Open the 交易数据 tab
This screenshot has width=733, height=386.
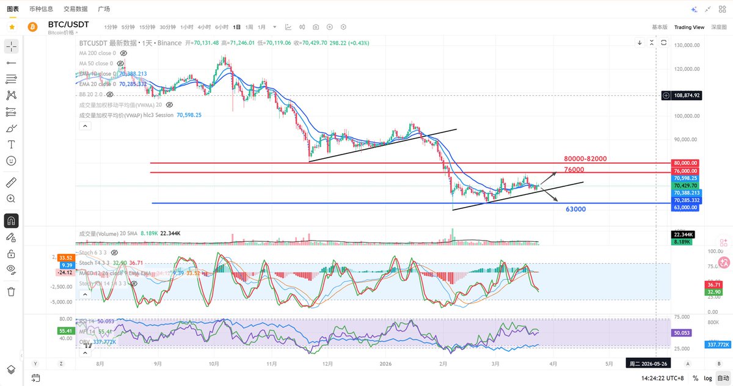[x=76, y=9]
